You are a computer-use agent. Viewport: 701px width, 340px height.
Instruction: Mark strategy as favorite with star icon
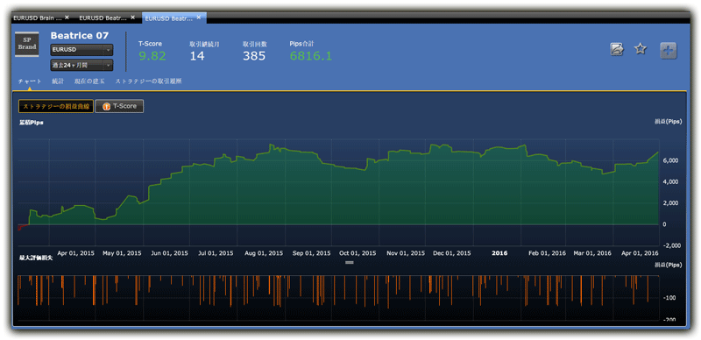[x=641, y=49]
